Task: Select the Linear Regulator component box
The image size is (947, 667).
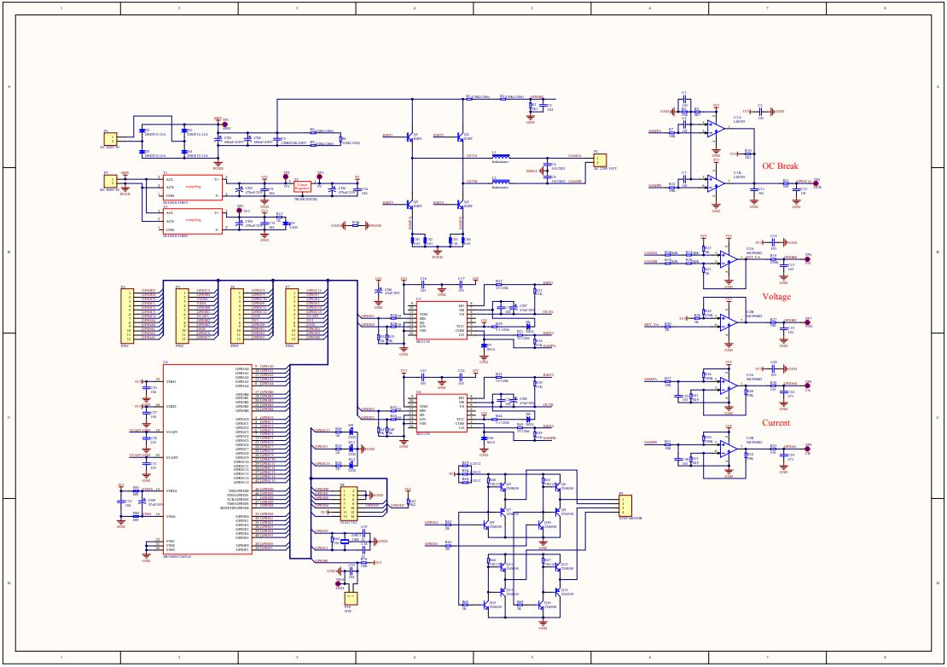Action: coord(303,188)
